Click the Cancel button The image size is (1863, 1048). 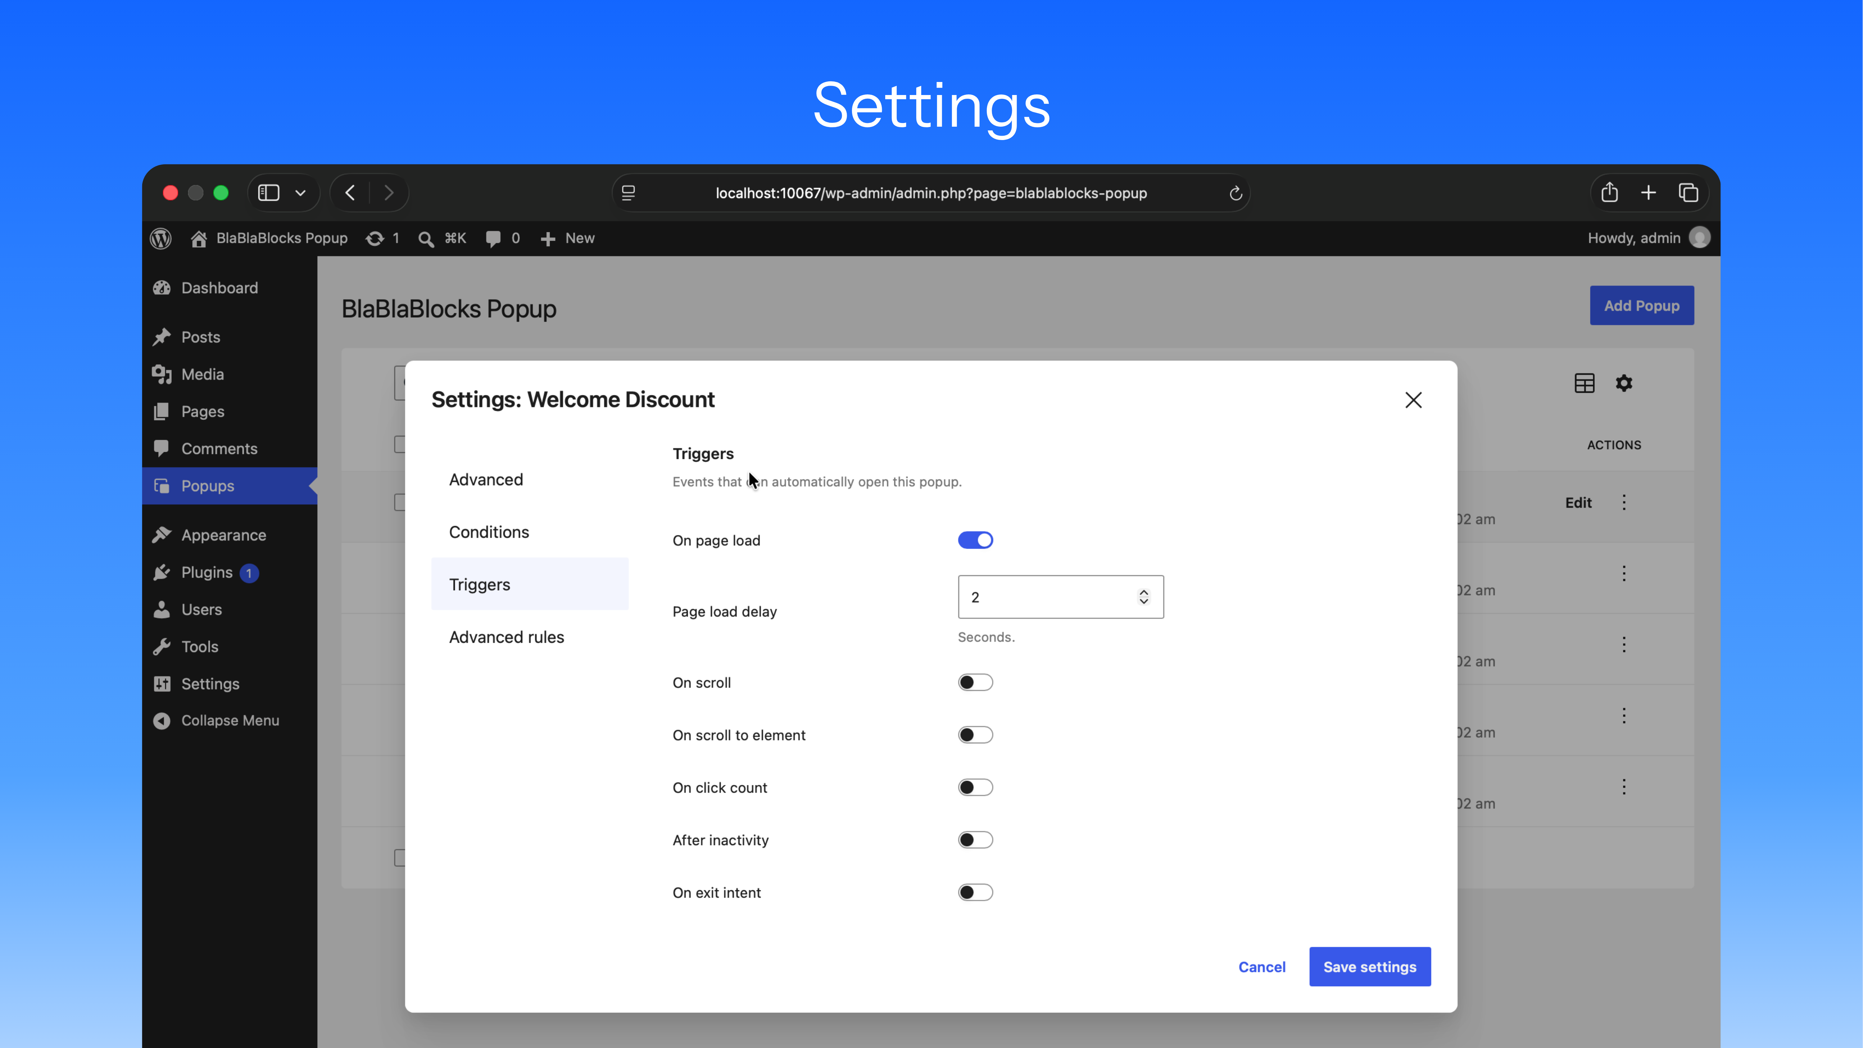point(1262,967)
